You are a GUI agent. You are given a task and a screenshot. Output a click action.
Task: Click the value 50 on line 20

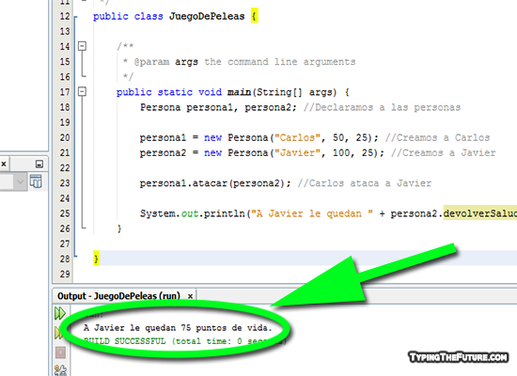click(338, 137)
